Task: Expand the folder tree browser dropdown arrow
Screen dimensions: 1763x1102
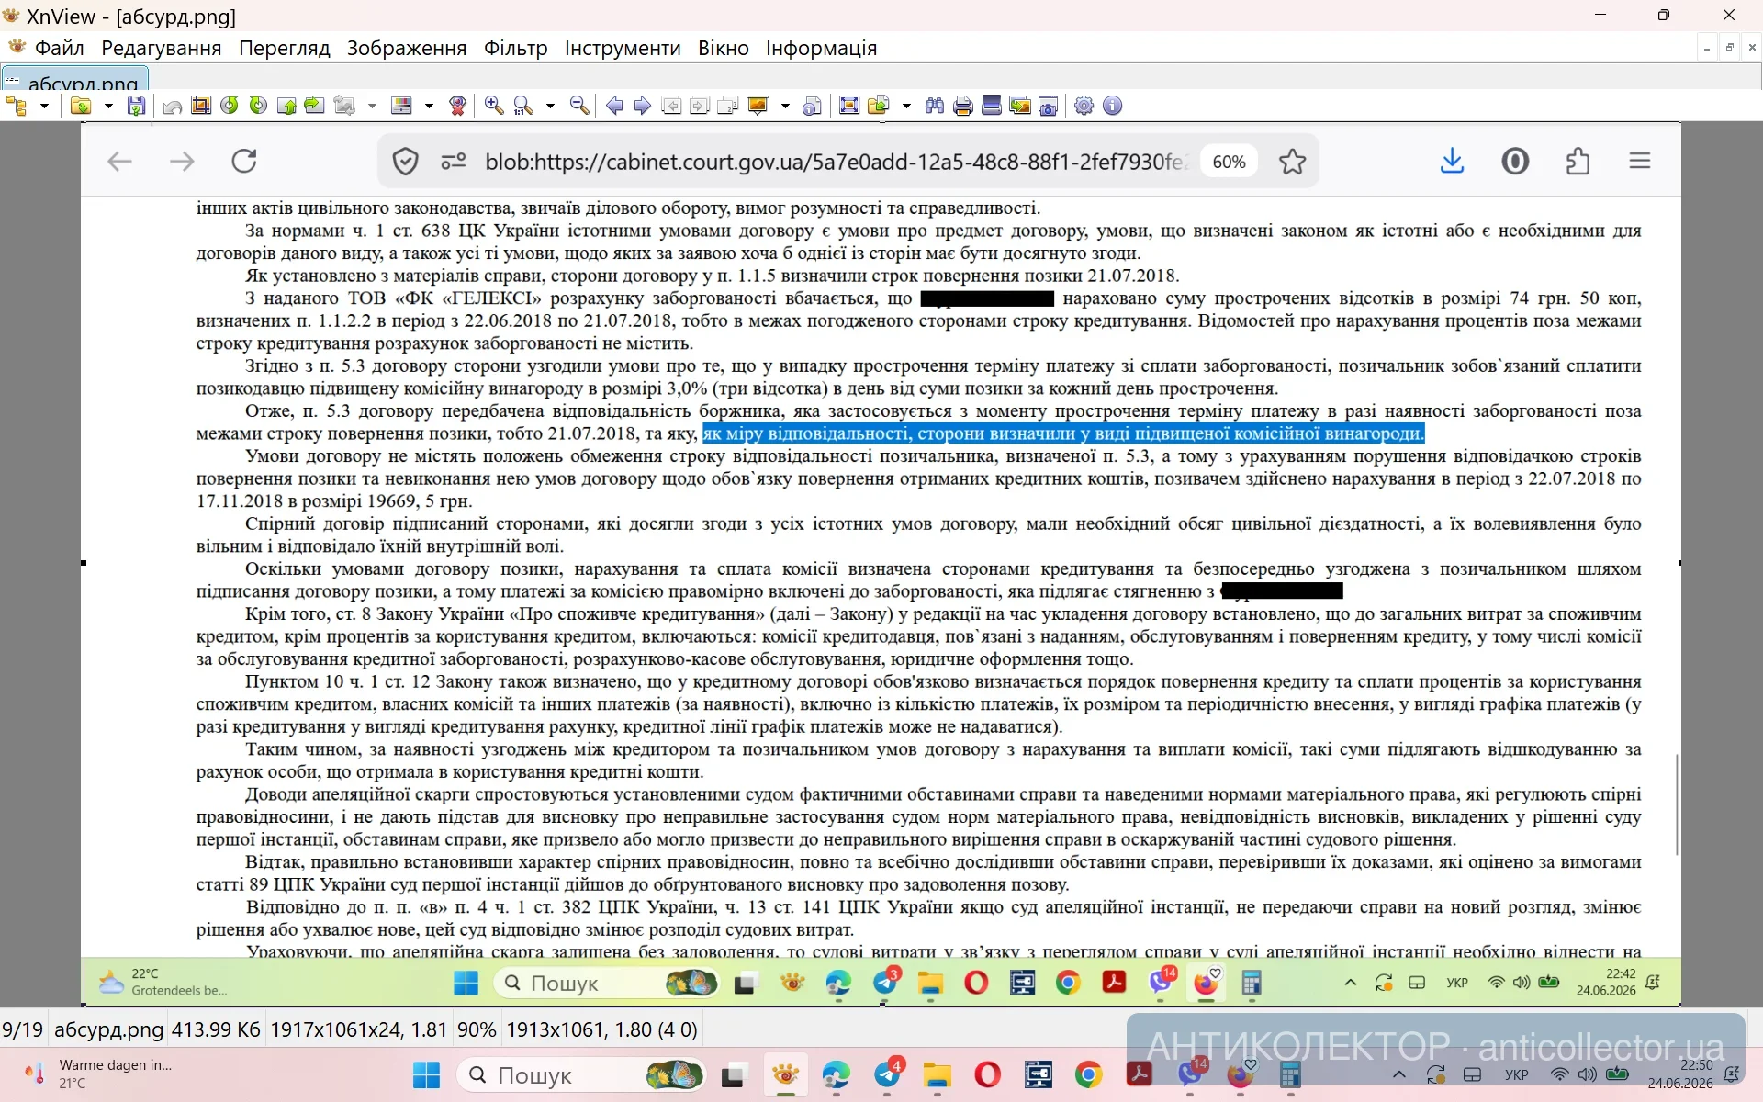Action: pos(44,106)
